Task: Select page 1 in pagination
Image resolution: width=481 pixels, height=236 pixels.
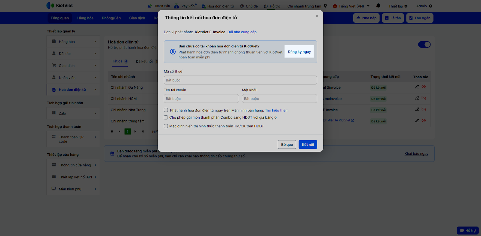Action: click(127, 131)
